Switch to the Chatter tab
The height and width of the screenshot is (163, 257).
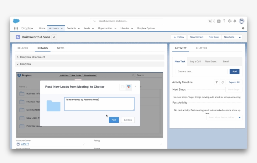pyautogui.click(x=201, y=48)
